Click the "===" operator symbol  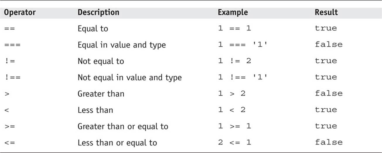pyautogui.click(x=12, y=45)
